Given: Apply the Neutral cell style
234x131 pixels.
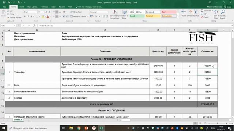Looking at the screenshot, I should pos(153,16).
